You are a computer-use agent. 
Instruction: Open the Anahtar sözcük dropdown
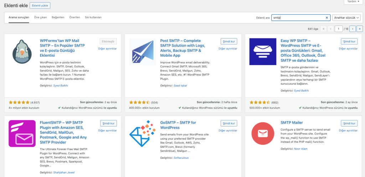(346, 17)
